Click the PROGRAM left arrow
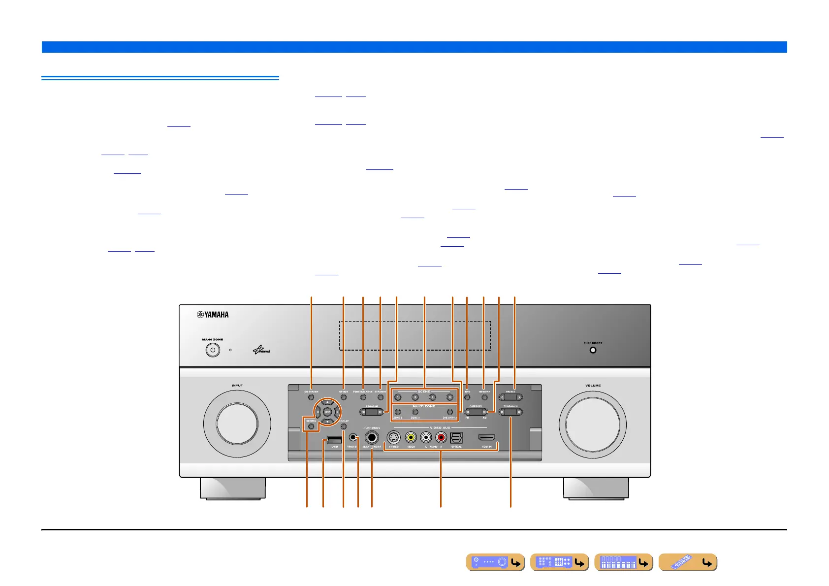 (x=363, y=412)
